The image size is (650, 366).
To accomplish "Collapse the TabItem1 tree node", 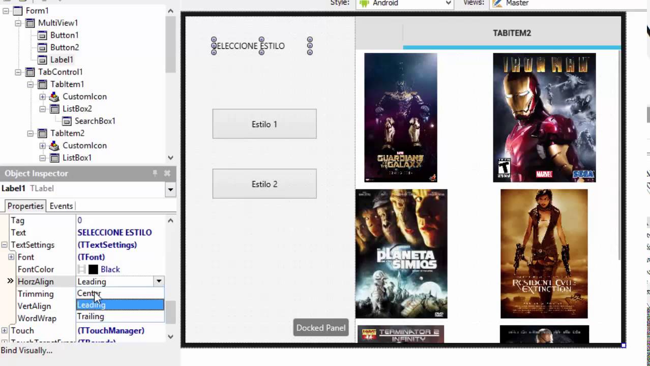I will tap(30, 84).
